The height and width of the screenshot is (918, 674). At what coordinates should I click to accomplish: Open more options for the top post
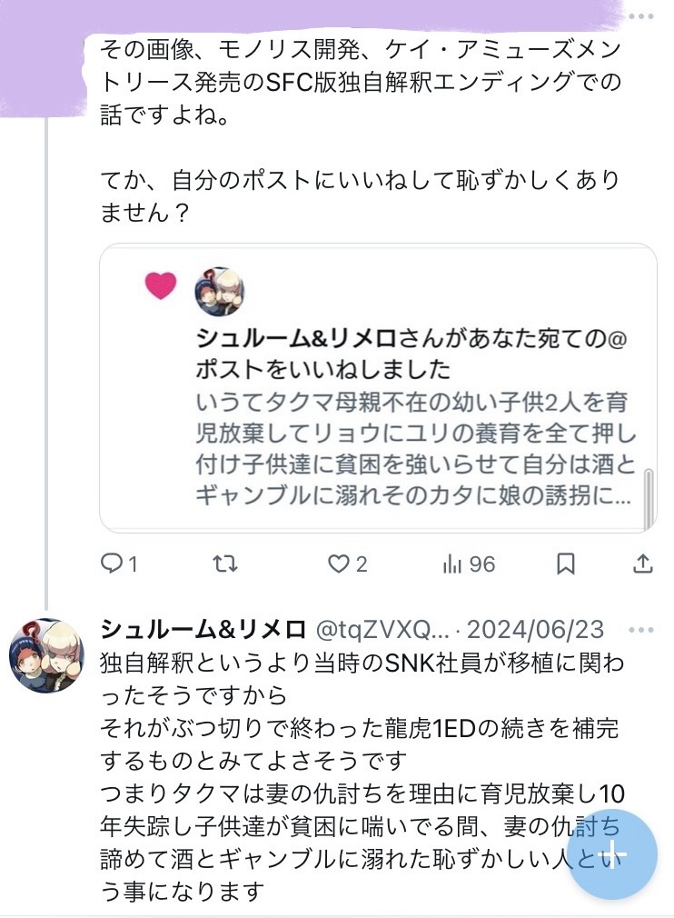coord(639,19)
